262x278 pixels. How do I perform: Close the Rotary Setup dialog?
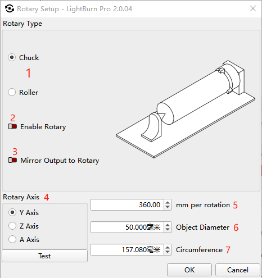[253, 8]
